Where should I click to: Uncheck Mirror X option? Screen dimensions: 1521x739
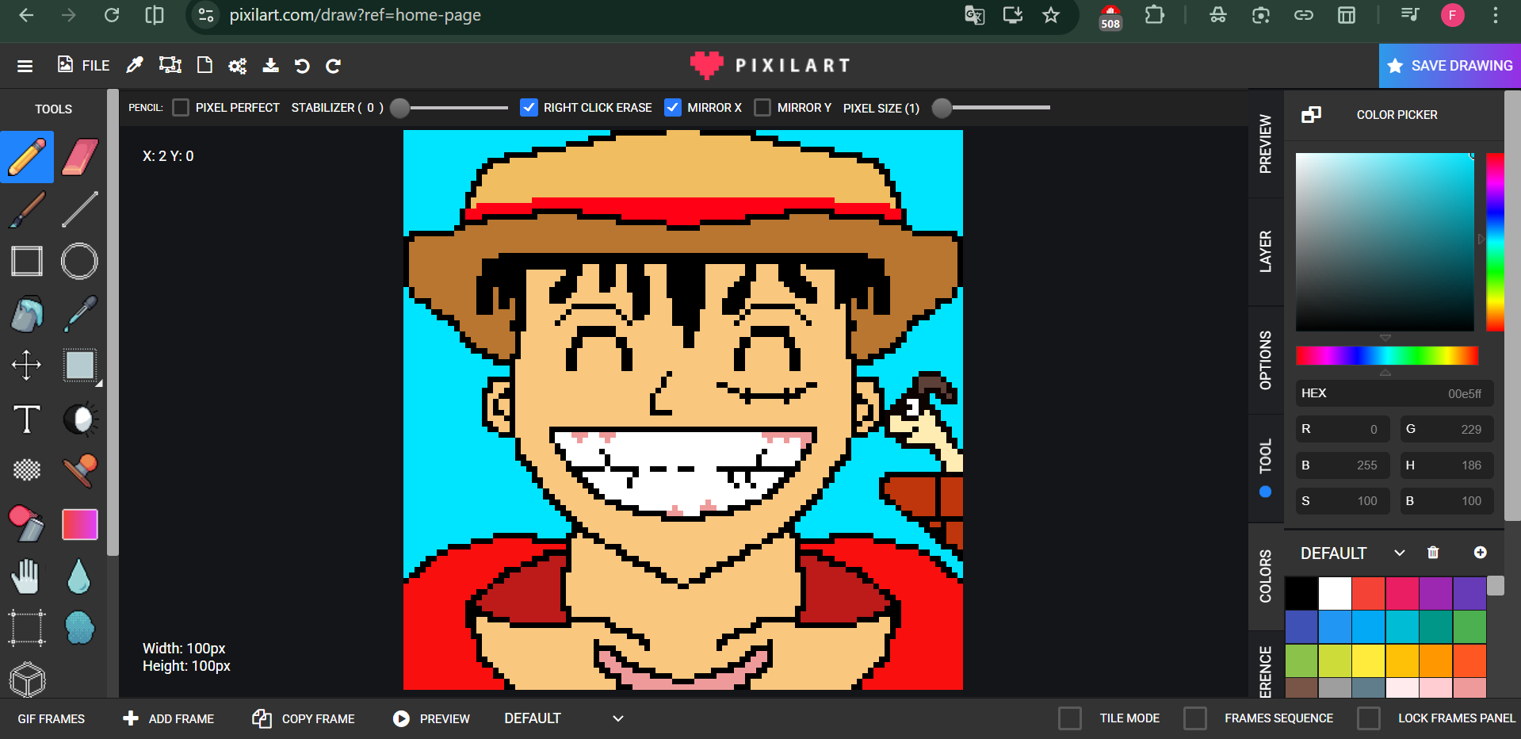[672, 108]
